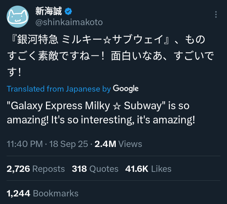
Task: Click the Google logo in translation credit
Action: (125, 89)
